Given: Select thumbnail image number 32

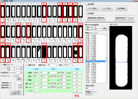Looking at the screenshot, I should tap(80, 33).
